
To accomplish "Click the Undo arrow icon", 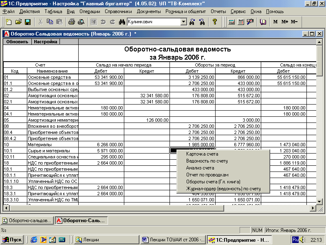I will click(103, 22).
